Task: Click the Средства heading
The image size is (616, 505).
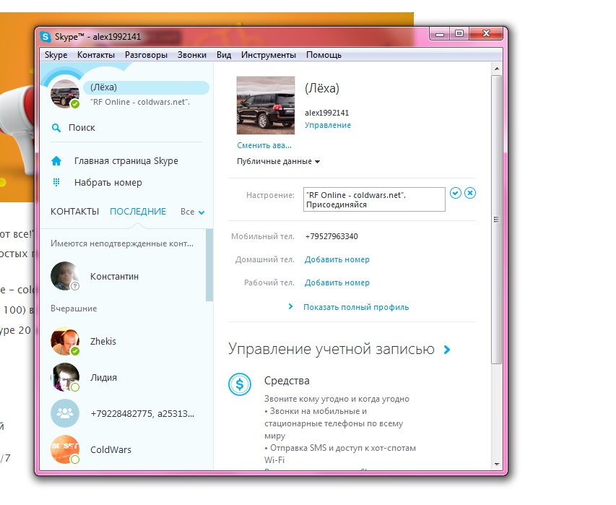Action: point(287,381)
